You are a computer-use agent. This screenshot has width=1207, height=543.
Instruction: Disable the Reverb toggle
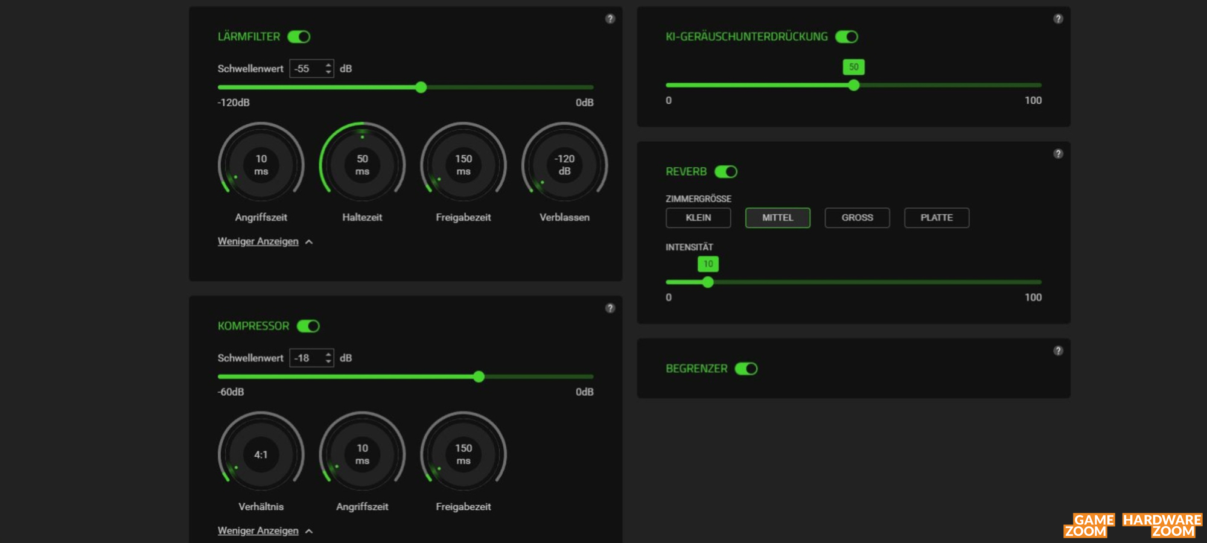[x=726, y=172]
